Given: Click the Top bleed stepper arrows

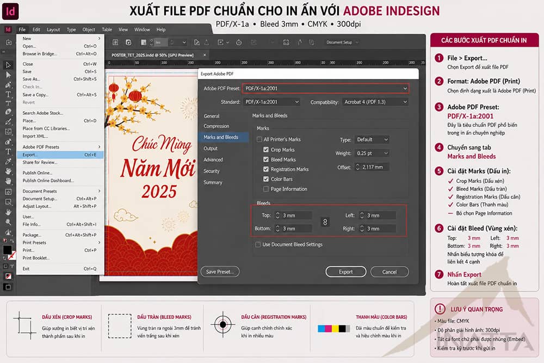Looking at the screenshot, I should click(277, 216).
